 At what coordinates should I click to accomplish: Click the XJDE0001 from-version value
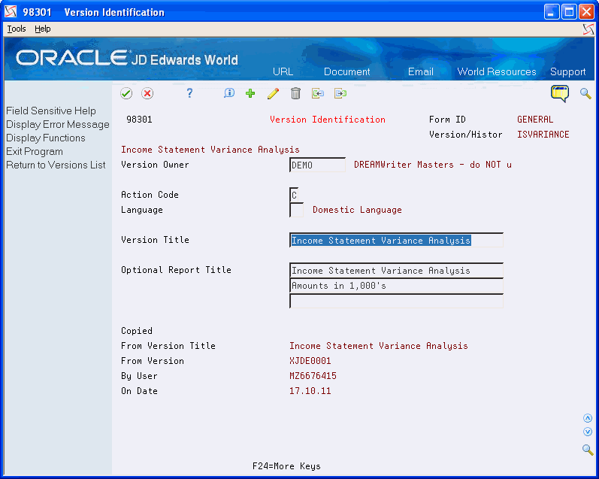[x=310, y=361]
